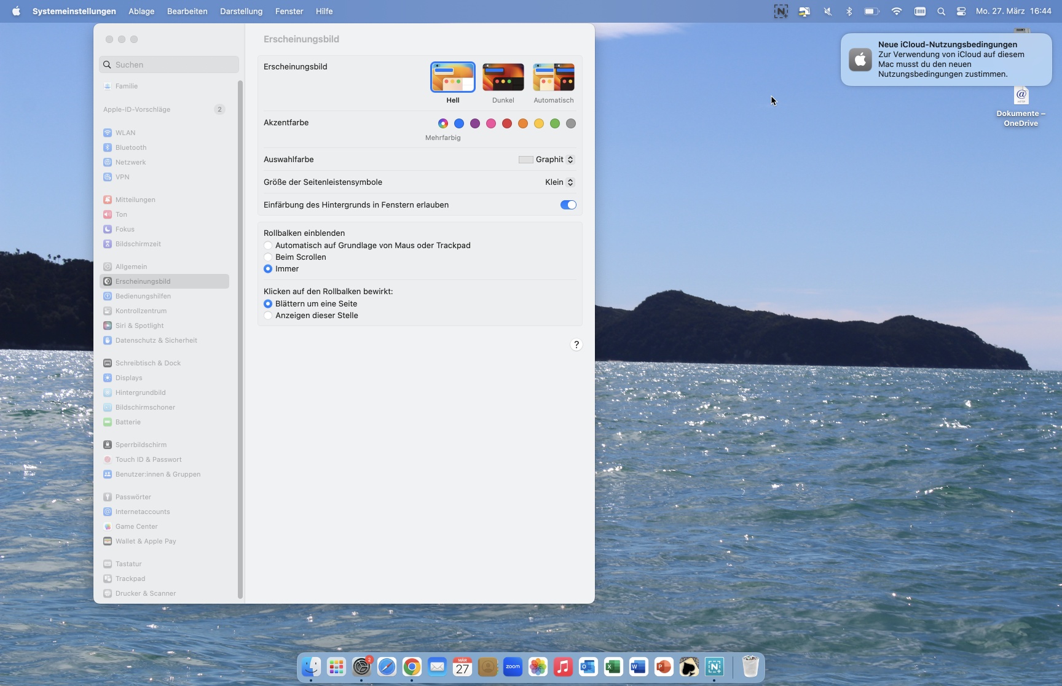Open Control Center from the menu bar
Screen dimensions: 1062x686
click(961, 12)
